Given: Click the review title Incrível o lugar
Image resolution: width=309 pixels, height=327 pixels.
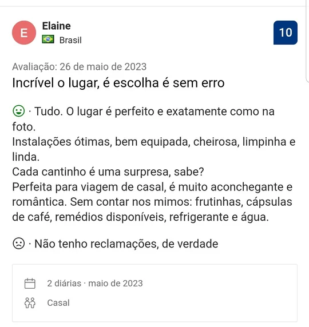Looking at the screenshot, I should (x=118, y=83).
